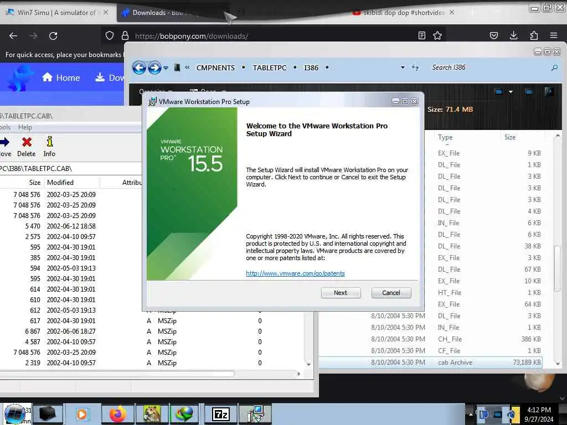Open the vmware.com/go/patents link
567x425 pixels.
[295, 273]
